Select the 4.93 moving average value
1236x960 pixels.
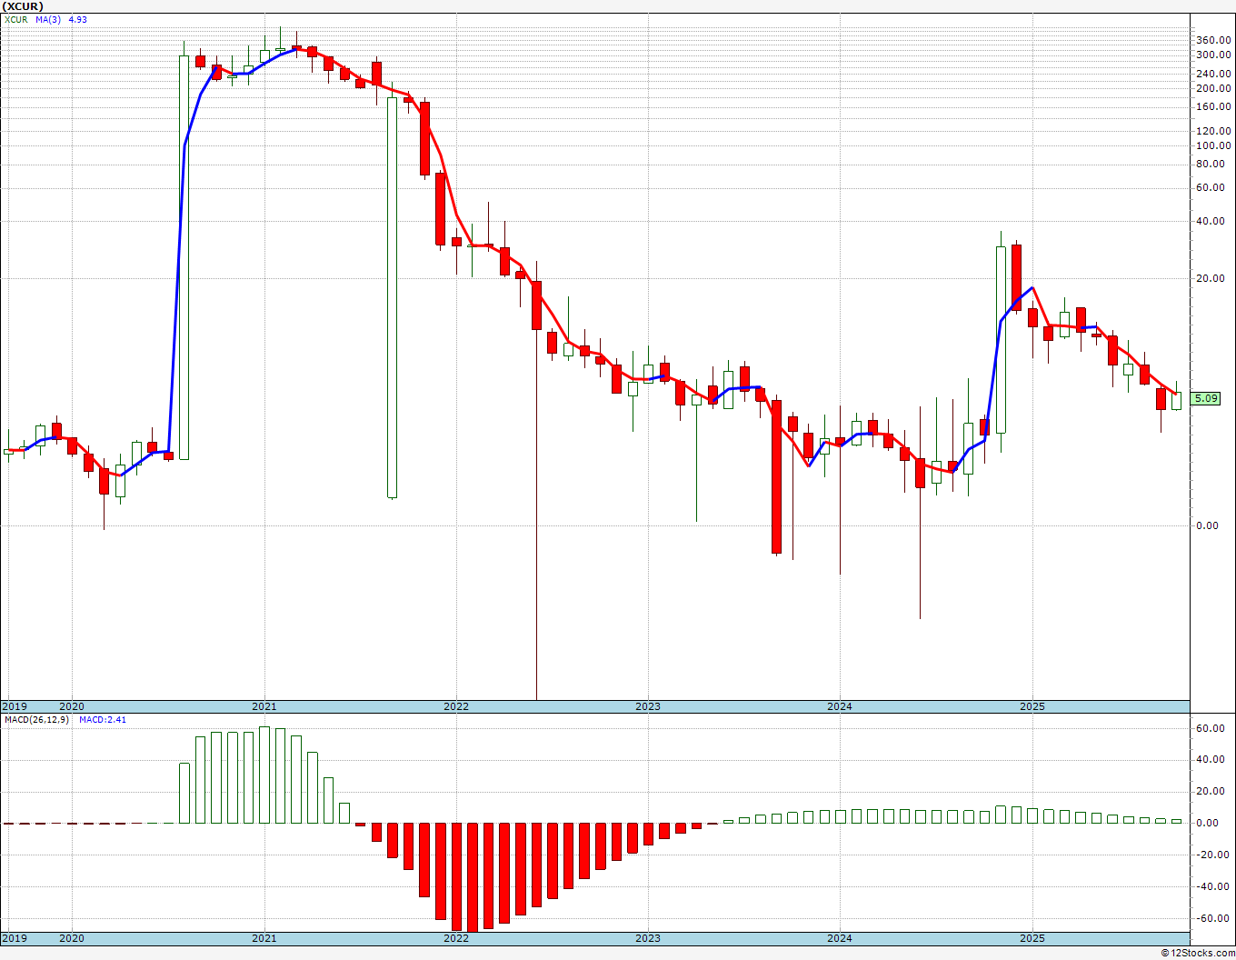[78, 19]
